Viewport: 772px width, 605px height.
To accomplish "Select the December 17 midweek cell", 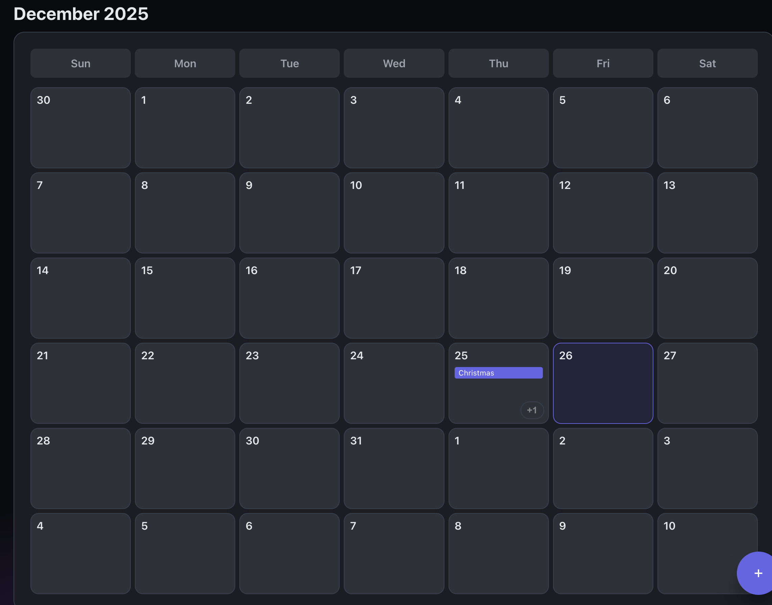I will coord(394,298).
